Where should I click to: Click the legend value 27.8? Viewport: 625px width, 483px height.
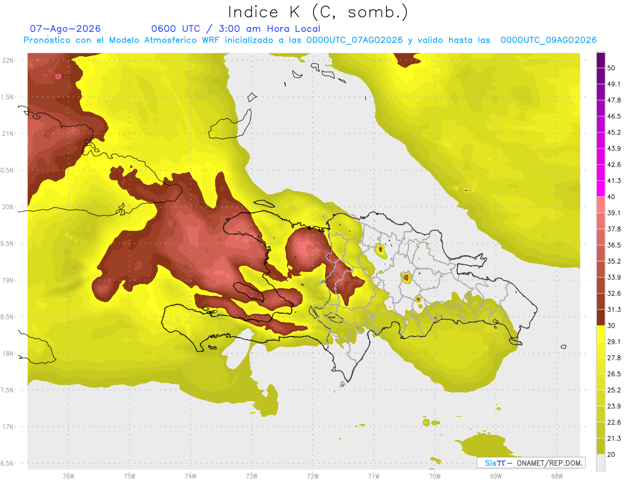click(x=613, y=357)
